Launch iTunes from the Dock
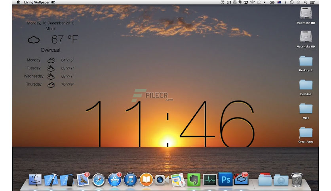The image size is (331, 191). click(x=130, y=180)
